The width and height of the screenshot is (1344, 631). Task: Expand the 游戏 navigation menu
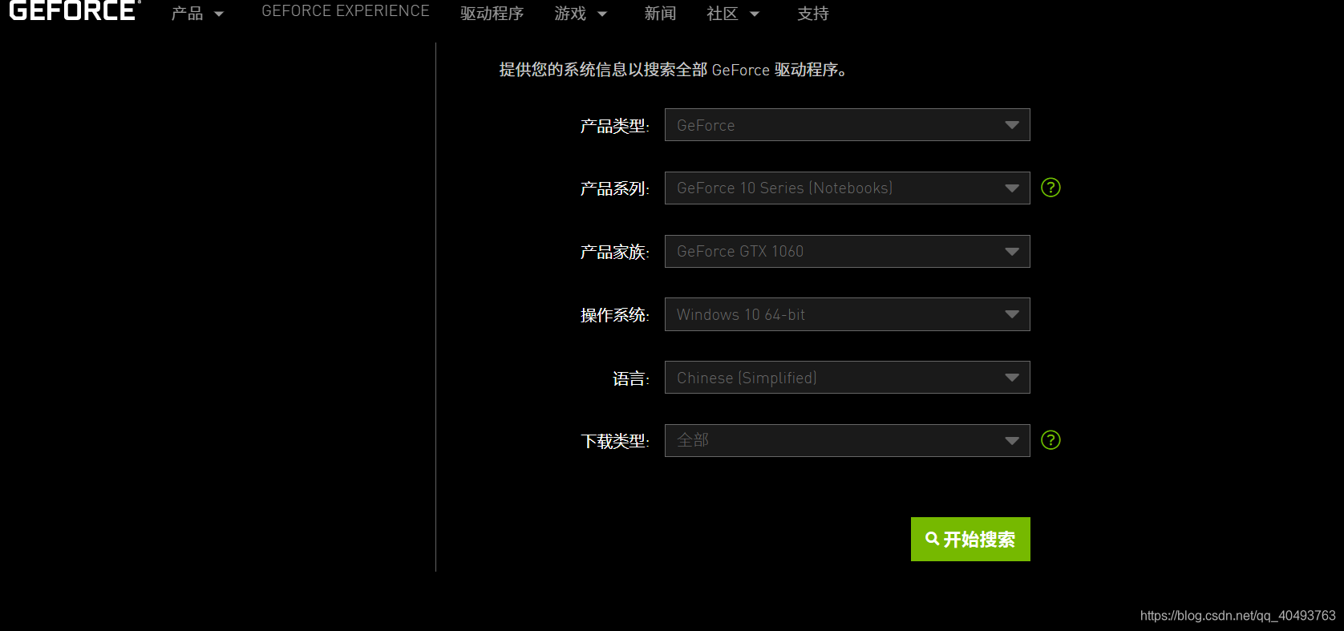tap(581, 14)
